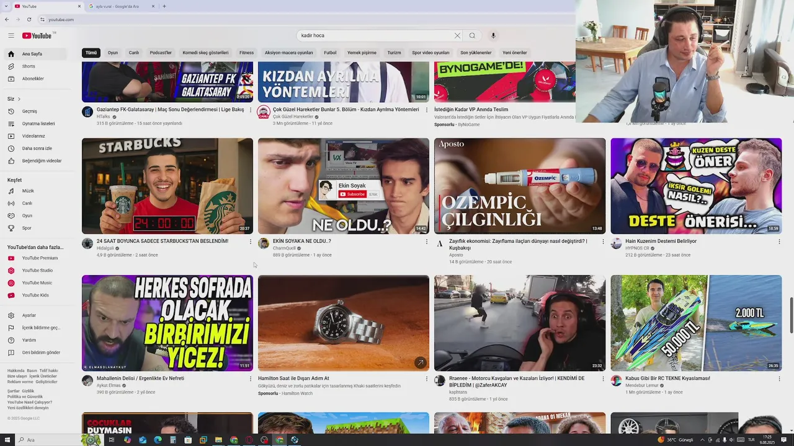Open options menu for Hain Kuzenim video
The width and height of the screenshot is (794, 446).
(x=779, y=242)
